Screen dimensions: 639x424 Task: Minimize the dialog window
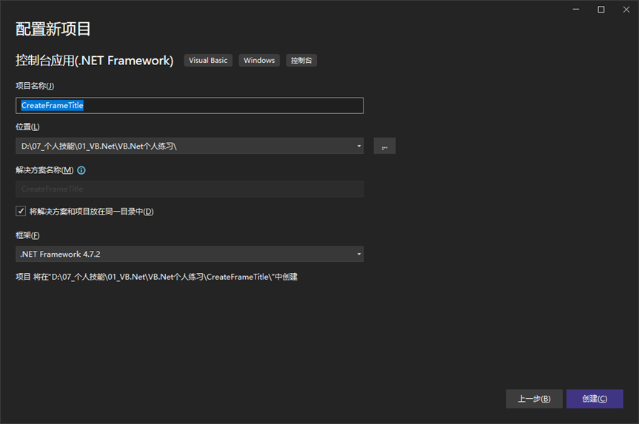576,10
